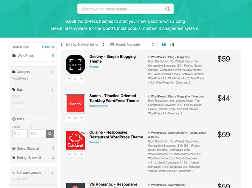Favorite the Sannn theme with heart icon
This screenshot has height=188, width=252.
(x=69, y=118)
